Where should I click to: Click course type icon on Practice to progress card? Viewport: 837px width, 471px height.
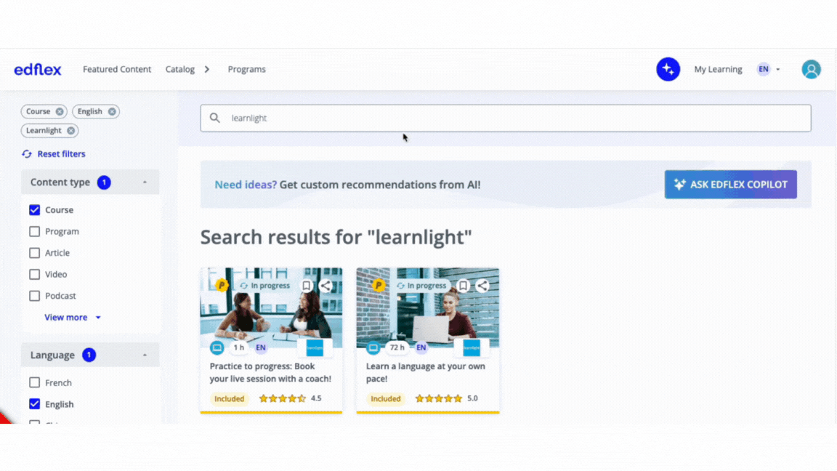[217, 347]
